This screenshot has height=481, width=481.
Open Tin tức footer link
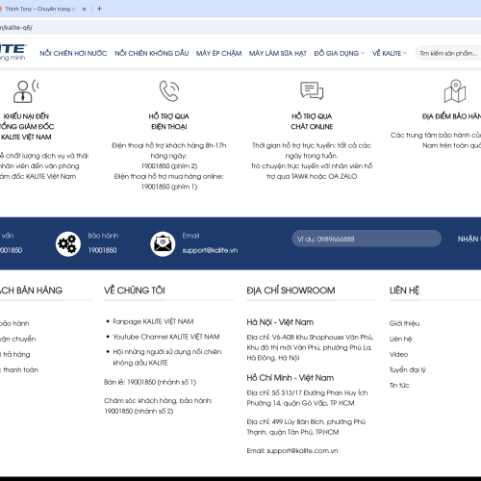click(x=399, y=385)
